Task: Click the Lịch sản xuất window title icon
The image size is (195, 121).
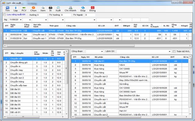Action: (4, 3)
